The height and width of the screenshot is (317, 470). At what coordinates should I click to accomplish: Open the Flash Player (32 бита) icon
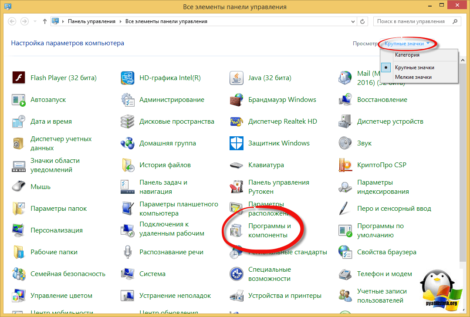[18, 78]
